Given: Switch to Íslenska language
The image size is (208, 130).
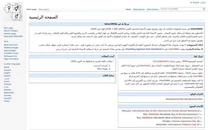Looking at the screenshot, I should click(x=7, y=90).
